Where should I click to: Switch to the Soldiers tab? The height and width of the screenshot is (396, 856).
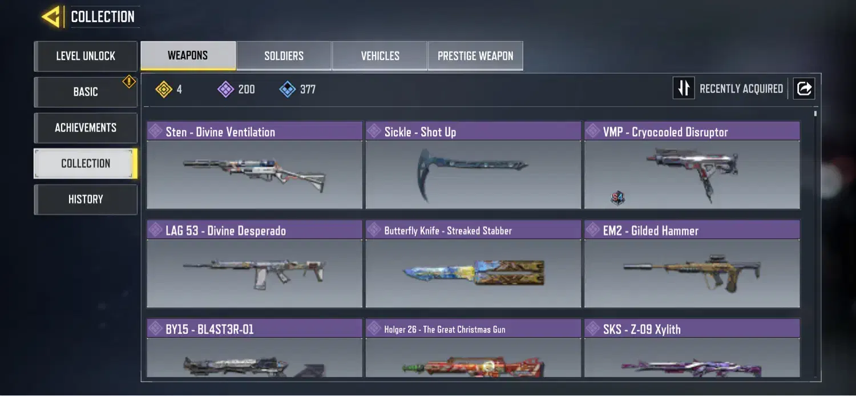(x=284, y=56)
